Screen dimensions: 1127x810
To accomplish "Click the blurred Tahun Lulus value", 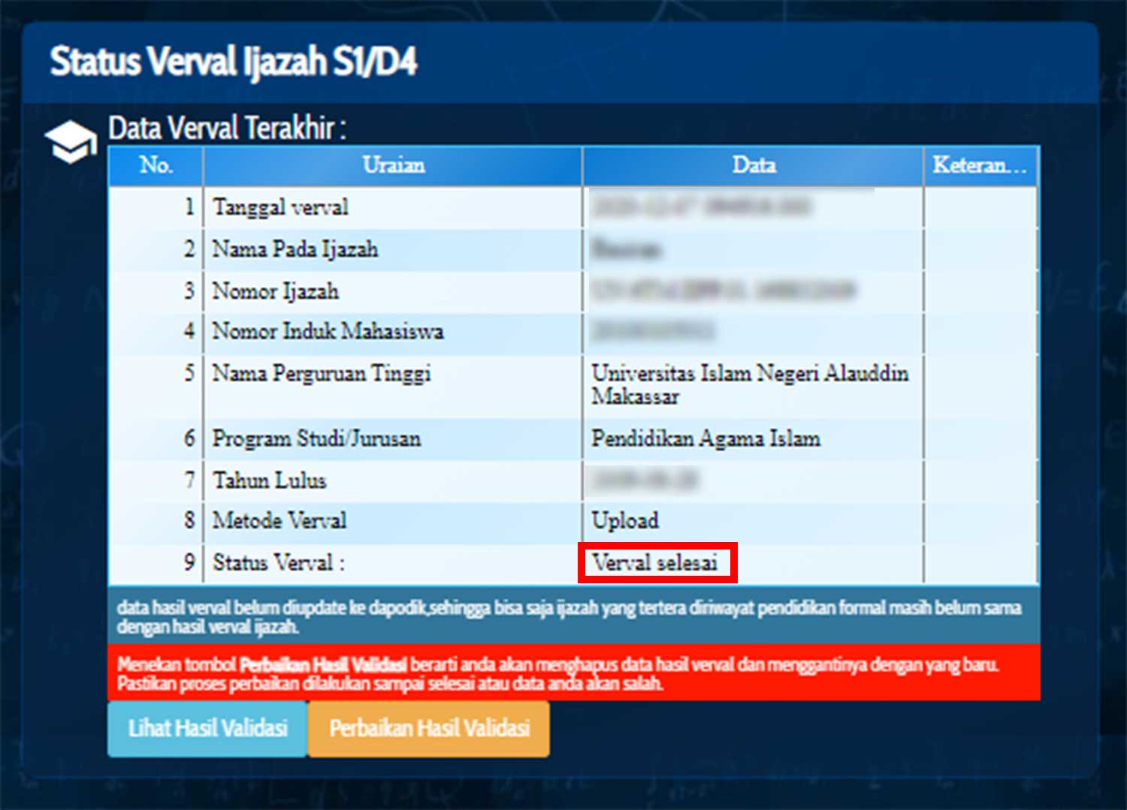I will (645, 480).
